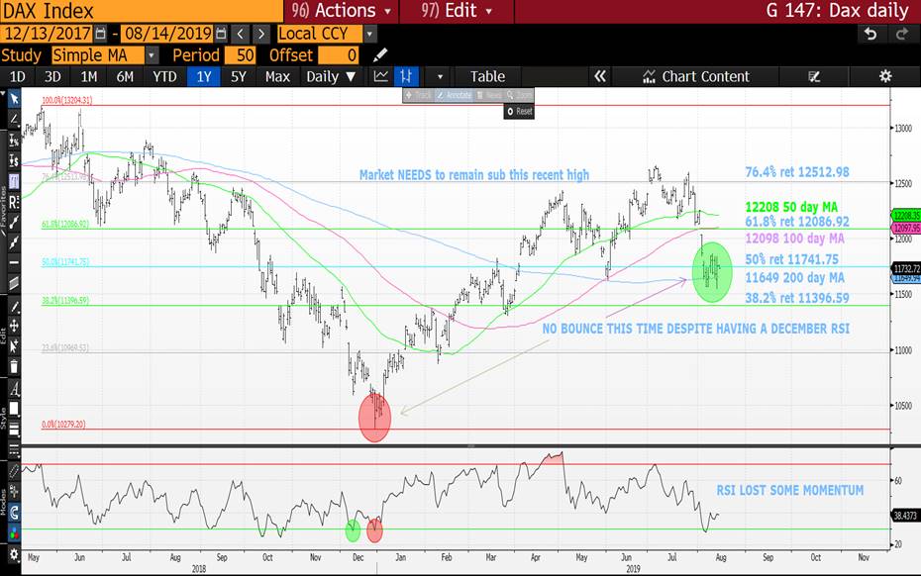Click the 38.4373 RSI value label
This screenshot has width=921, height=576.
point(905,516)
